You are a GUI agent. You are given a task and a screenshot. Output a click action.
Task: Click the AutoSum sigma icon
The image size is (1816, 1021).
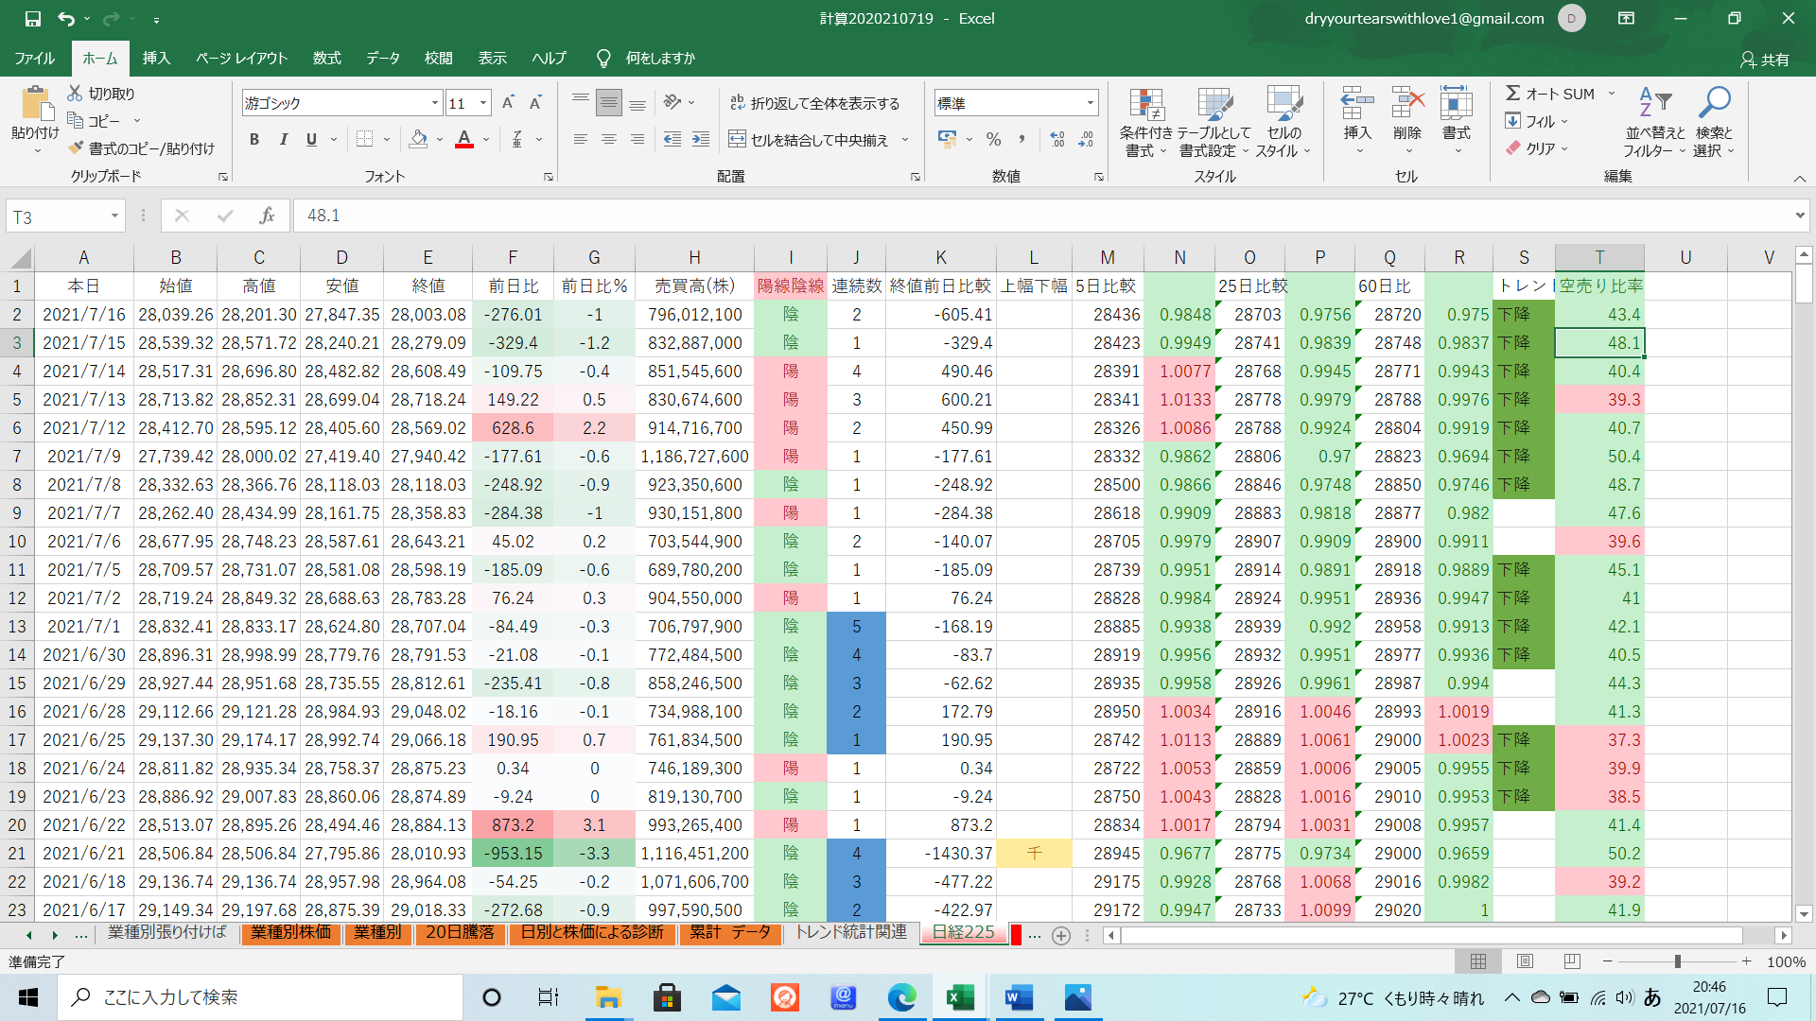[x=1513, y=94]
